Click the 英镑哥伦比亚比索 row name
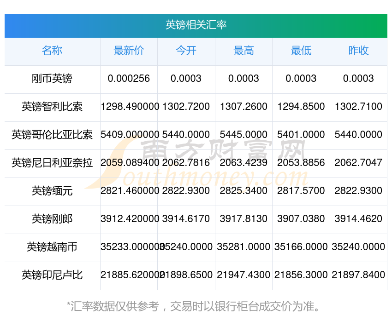Image resolution: width=392 pixels, height=321 pixels. click(52, 135)
